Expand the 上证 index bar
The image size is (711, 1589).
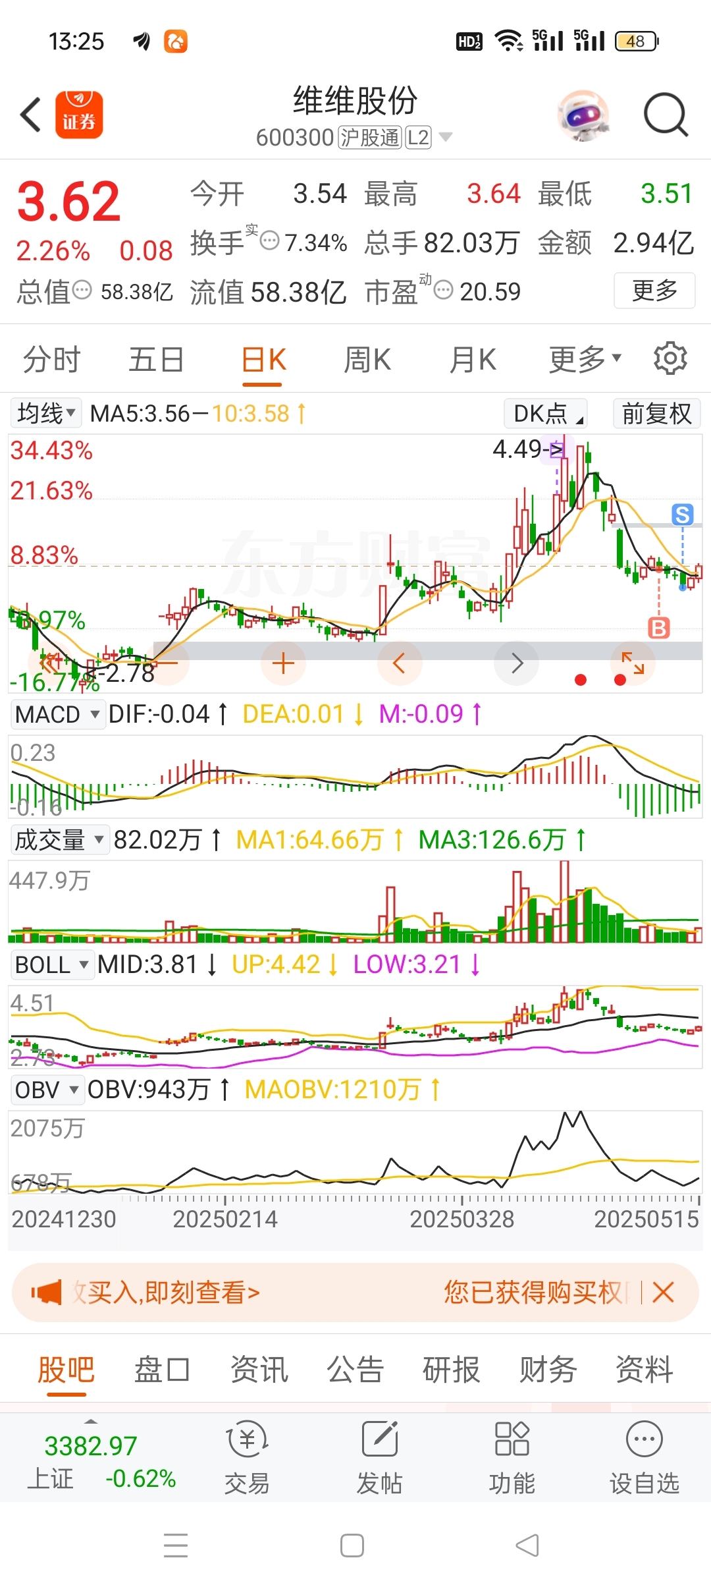[91, 1420]
